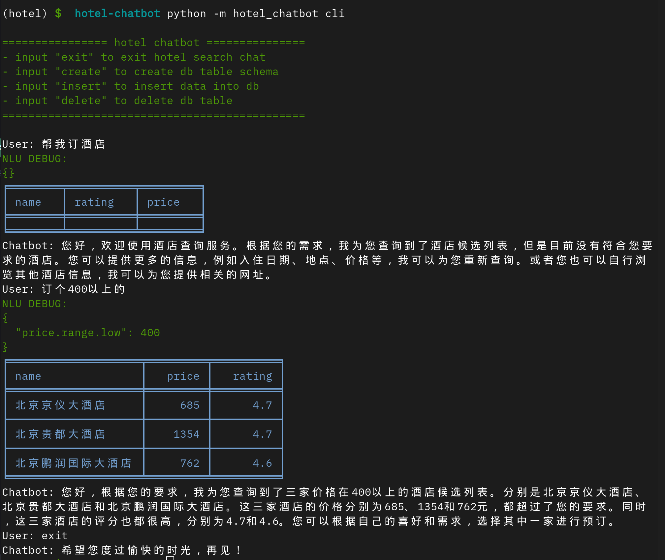
Task: Click the empty braces NLU debug output
Action: tap(8, 173)
